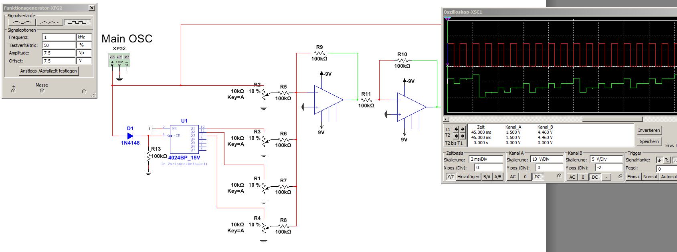This screenshot has width=677, height=252.
Task: Select the triangle waveform button
Action: coord(49,22)
